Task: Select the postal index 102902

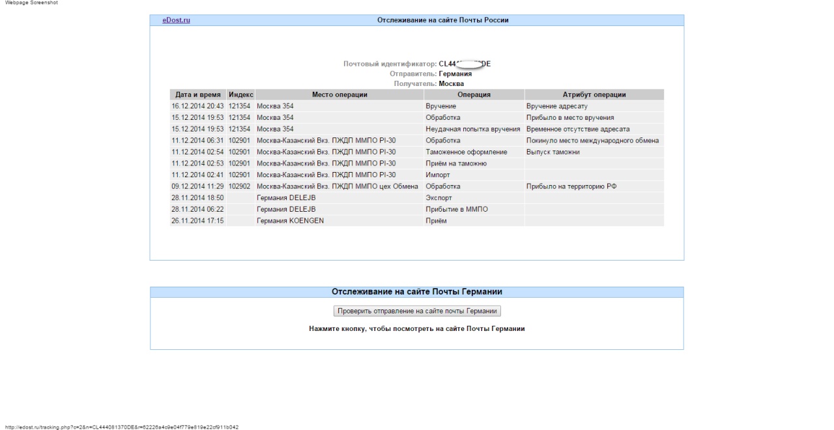Action: (240, 186)
